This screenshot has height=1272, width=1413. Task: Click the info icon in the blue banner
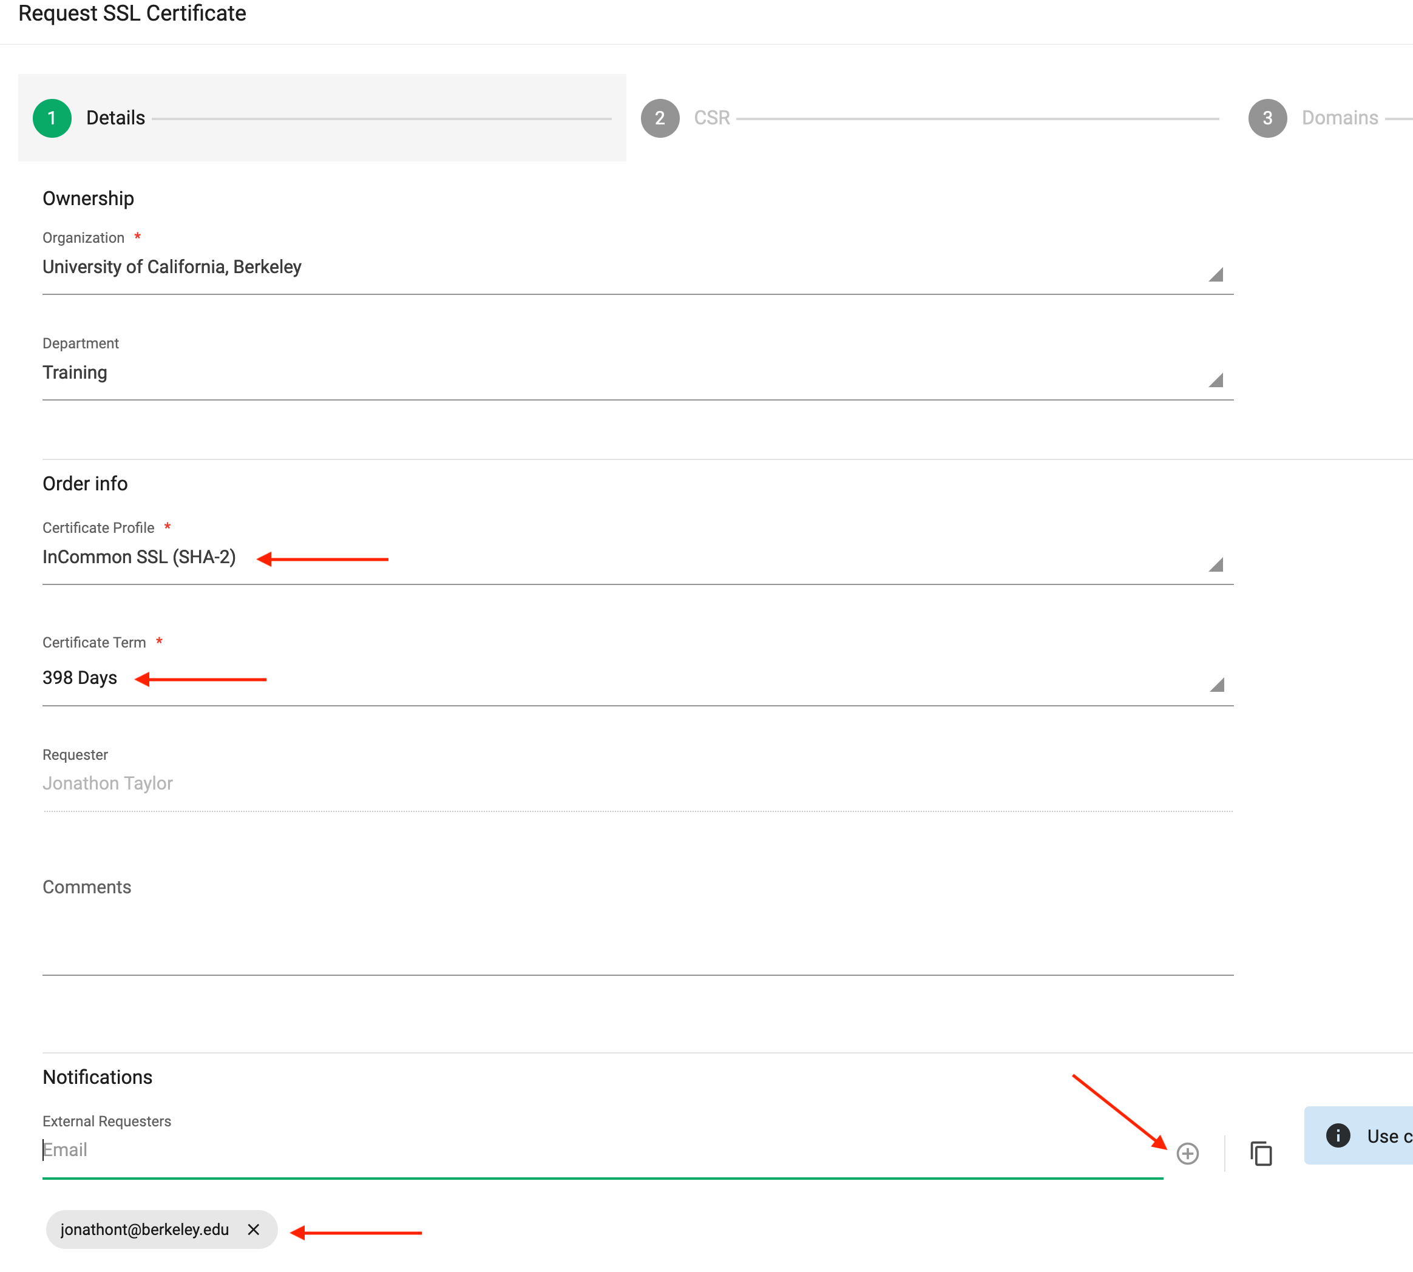coord(1338,1135)
